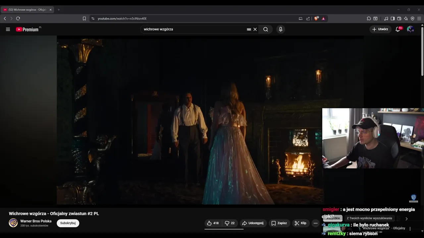The height and width of the screenshot is (238, 424).
Task: Create a clip with the Klip button
Action: point(300,223)
